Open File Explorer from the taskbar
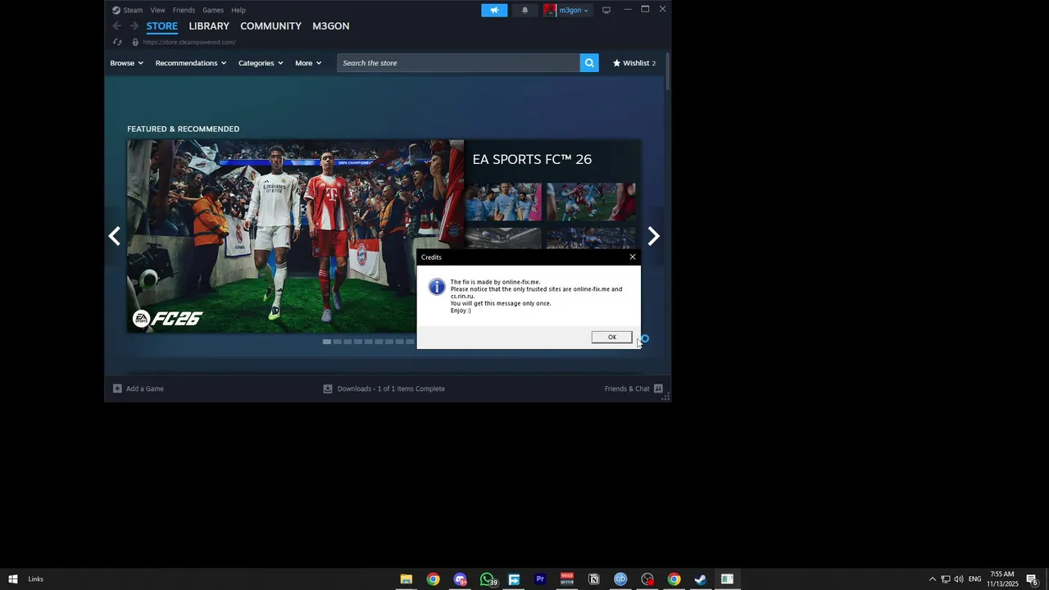Viewport: 1049px width, 590px height. point(406,579)
